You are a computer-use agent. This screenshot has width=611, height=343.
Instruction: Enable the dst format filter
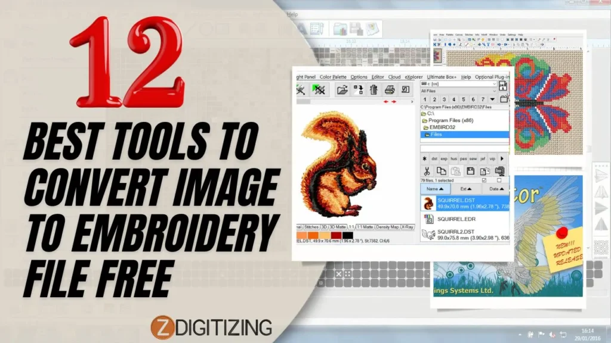tap(434, 158)
